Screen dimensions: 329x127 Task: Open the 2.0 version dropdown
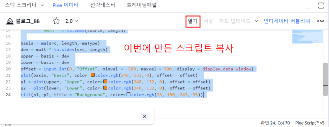(72, 21)
